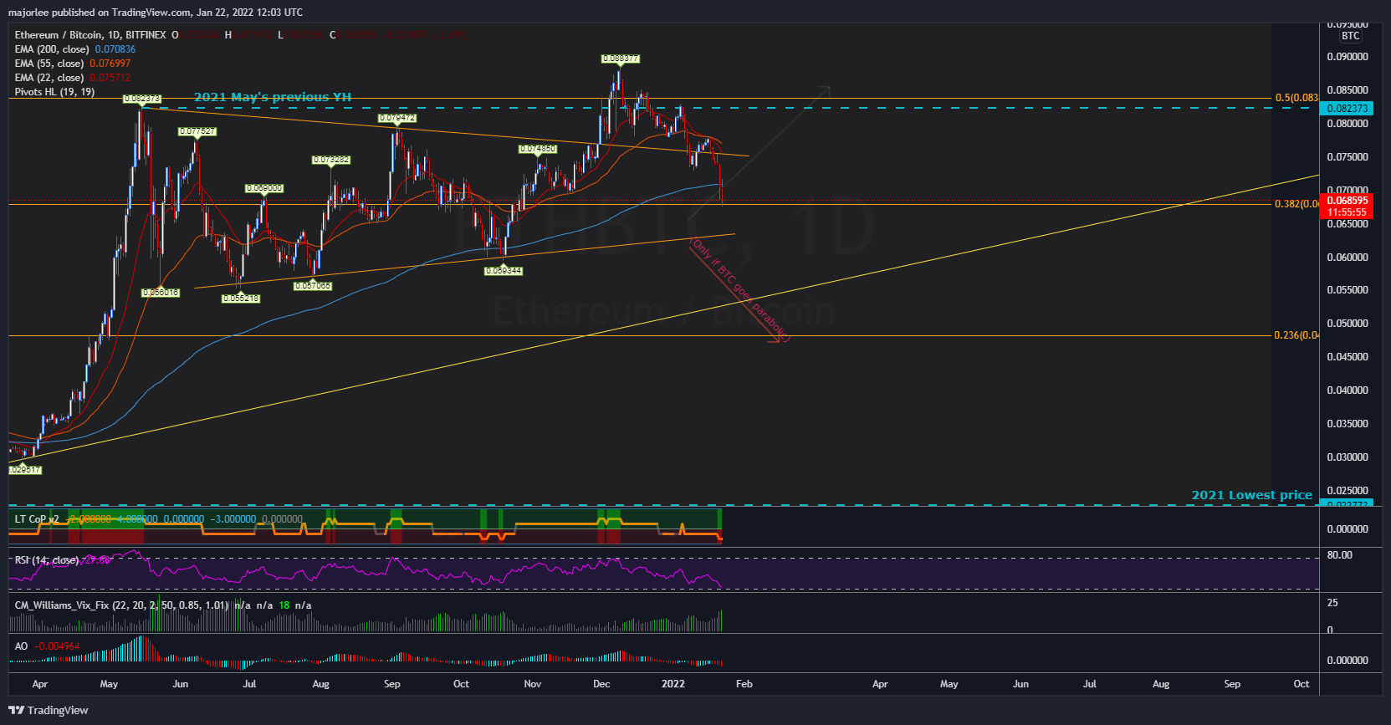Image resolution: width=1391 pixels, height=725 pixels.
Task: Click the 0.074850 pivot high label
Action: [x=538, y=149]
